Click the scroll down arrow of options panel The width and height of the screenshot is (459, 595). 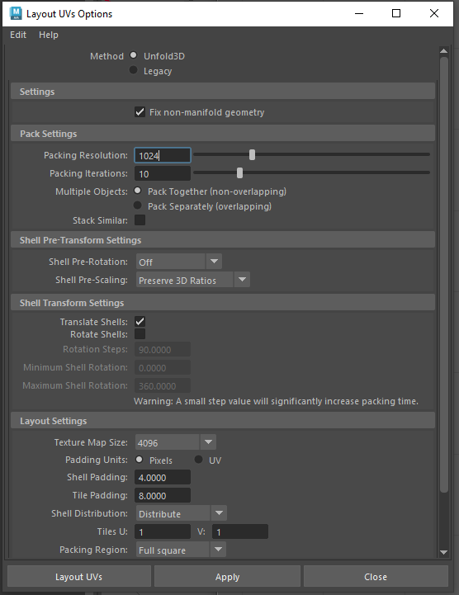tap(443, 553)
